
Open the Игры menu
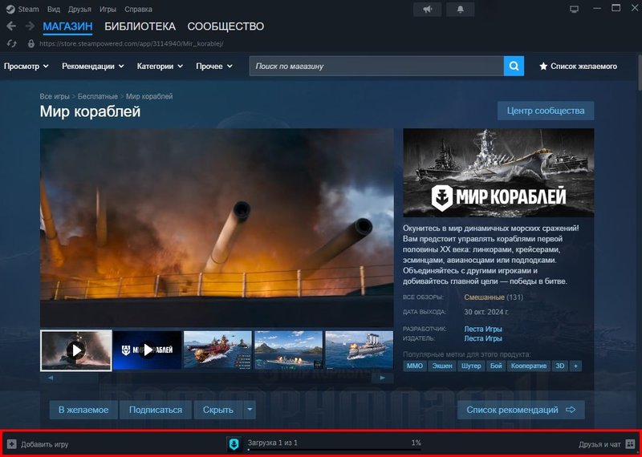point(108,9)
